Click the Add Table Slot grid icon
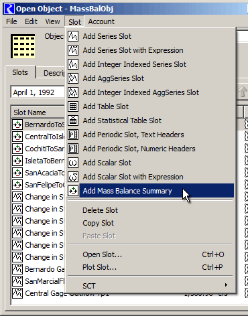This screenshot has height=316, width=248. [73, 106]
